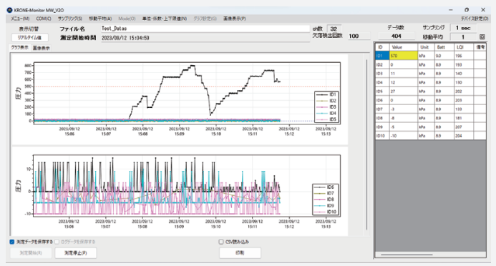
Task: Click the ファイル名 field containing Test_Datas
Action: [x=205, y=29]
